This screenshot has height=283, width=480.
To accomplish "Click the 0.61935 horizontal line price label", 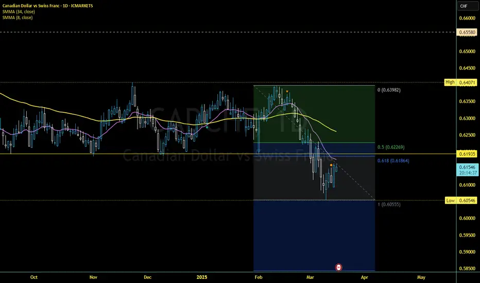I will tap(467, 154).
